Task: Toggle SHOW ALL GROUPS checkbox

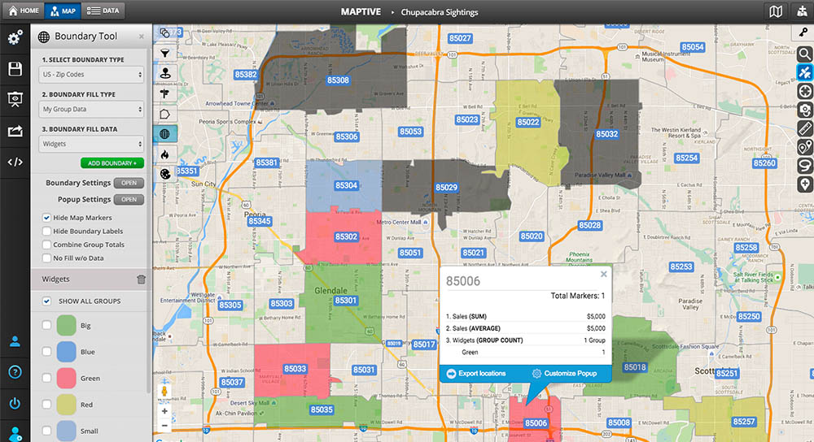Action: click(x=46, y=301)
